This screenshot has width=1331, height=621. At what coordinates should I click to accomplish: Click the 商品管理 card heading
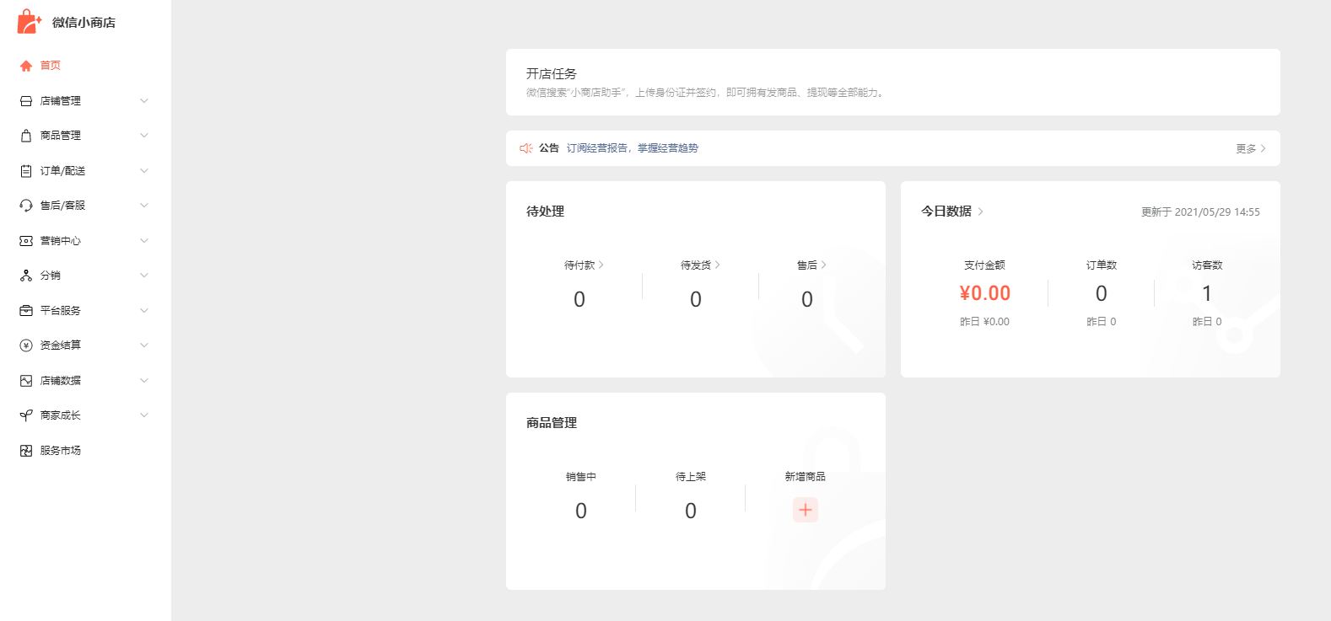tap(552, 423)
